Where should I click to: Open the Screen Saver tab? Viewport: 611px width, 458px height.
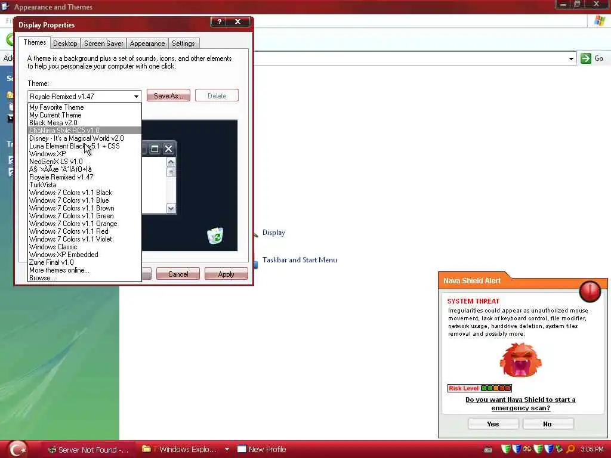pyautogui.click(x=103, y=43)
